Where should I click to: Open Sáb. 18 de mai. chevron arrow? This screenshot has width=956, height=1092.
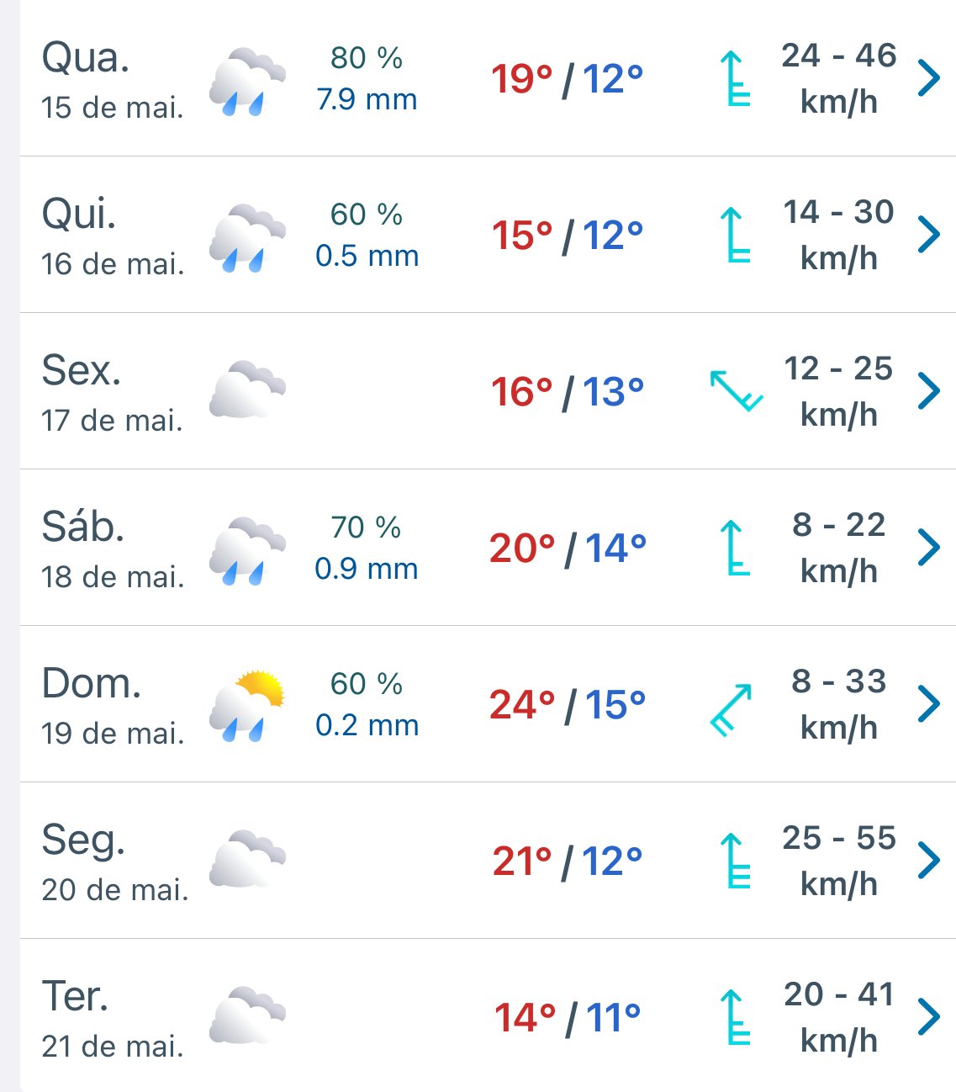[x=928, y=548]
